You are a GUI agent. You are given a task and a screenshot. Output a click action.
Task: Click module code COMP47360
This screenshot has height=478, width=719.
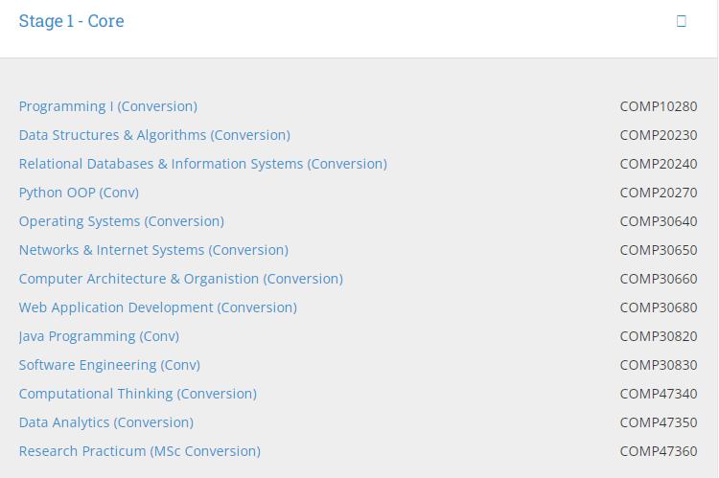(659, 451)
